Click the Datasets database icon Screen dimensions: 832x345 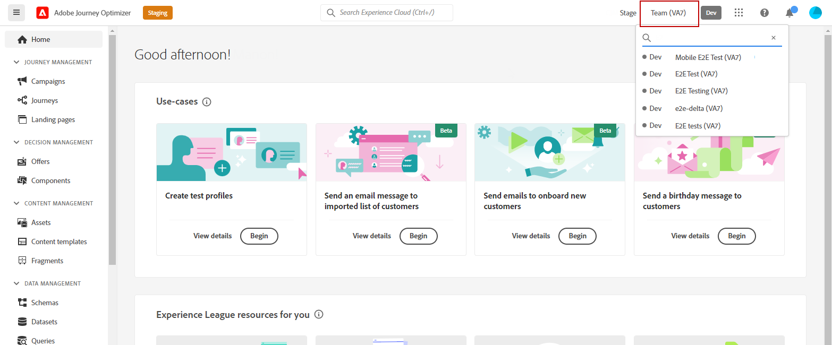click(22, 322)
